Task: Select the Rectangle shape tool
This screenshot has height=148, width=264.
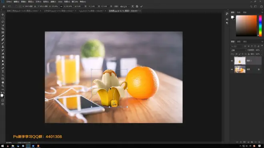Action: [3, 79]
